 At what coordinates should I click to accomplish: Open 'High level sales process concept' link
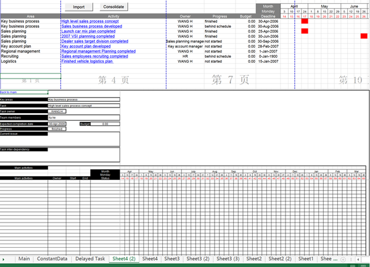click(90, 21)
